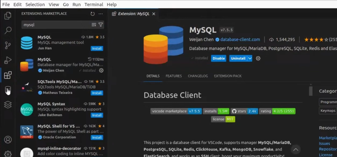Viewport: 337px width, 157px height.
Task: Click the v7.5.5 version label in header
Action: [x=226, y=30]
